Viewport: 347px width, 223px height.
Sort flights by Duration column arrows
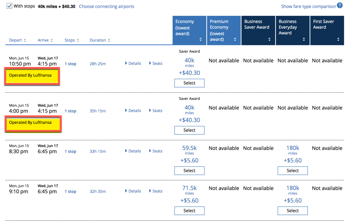pos(109,40)
